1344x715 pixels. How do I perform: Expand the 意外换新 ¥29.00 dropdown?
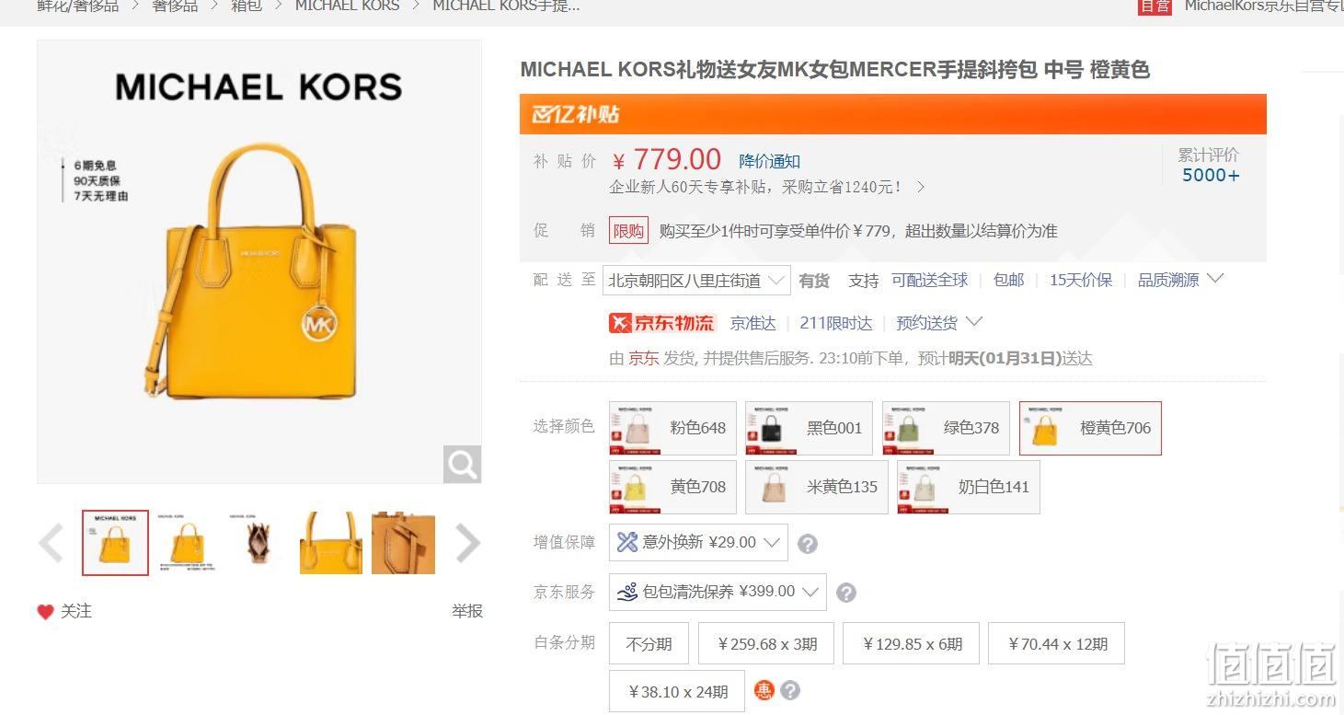[698, 543]
